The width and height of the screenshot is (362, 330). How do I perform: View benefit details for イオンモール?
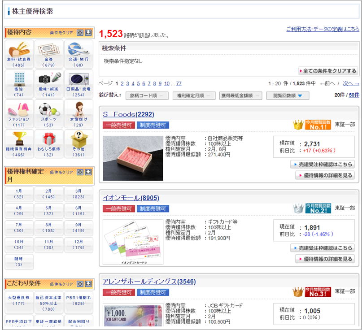tap(325, 259)
